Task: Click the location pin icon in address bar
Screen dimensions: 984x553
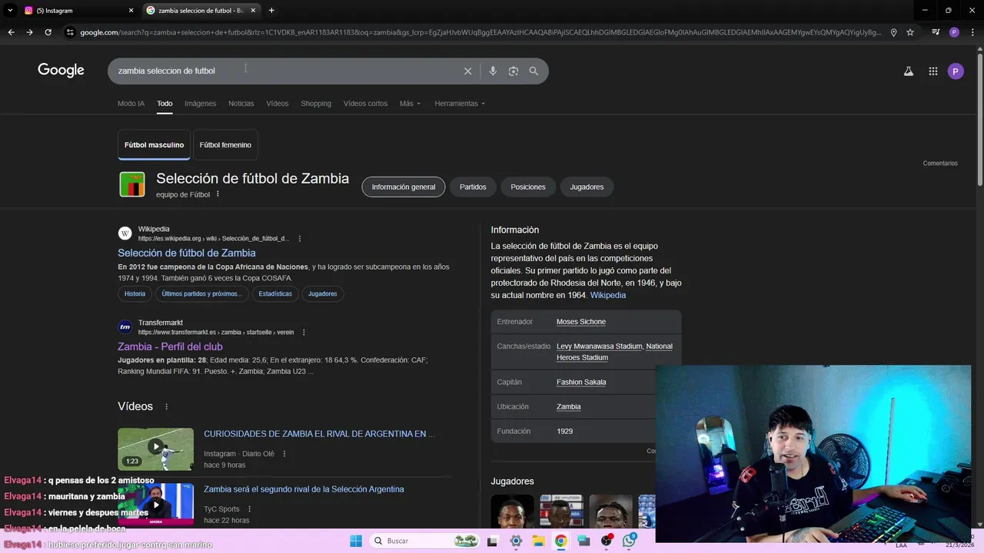Action: point(893,32)
